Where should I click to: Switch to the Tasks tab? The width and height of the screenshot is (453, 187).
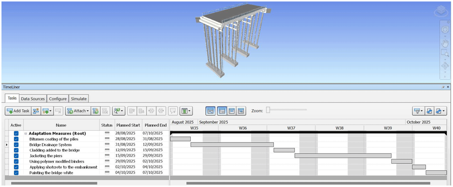(12, 98)
